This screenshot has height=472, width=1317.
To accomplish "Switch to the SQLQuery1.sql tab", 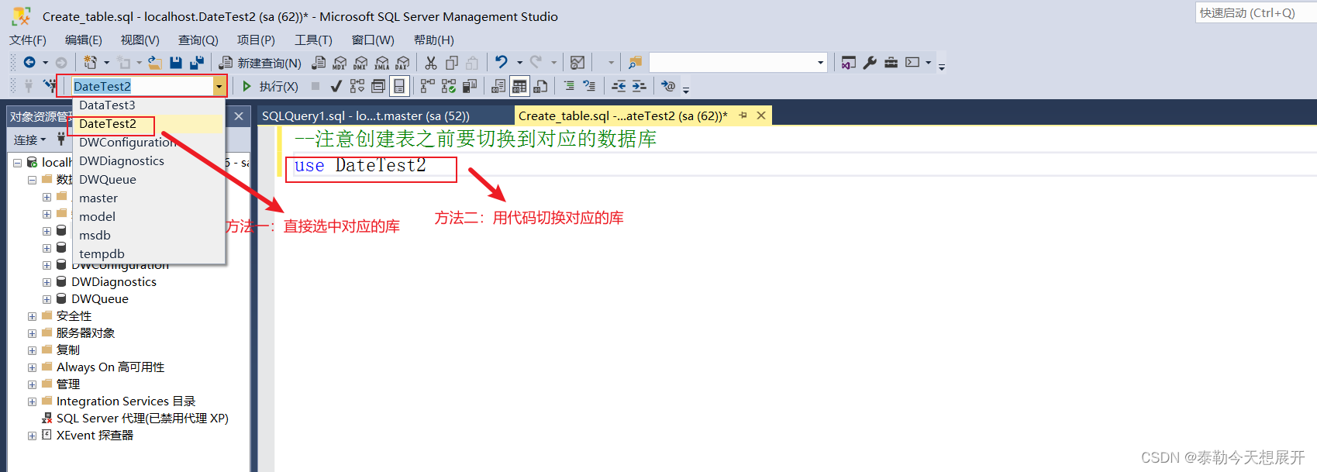I will (366, 115).
